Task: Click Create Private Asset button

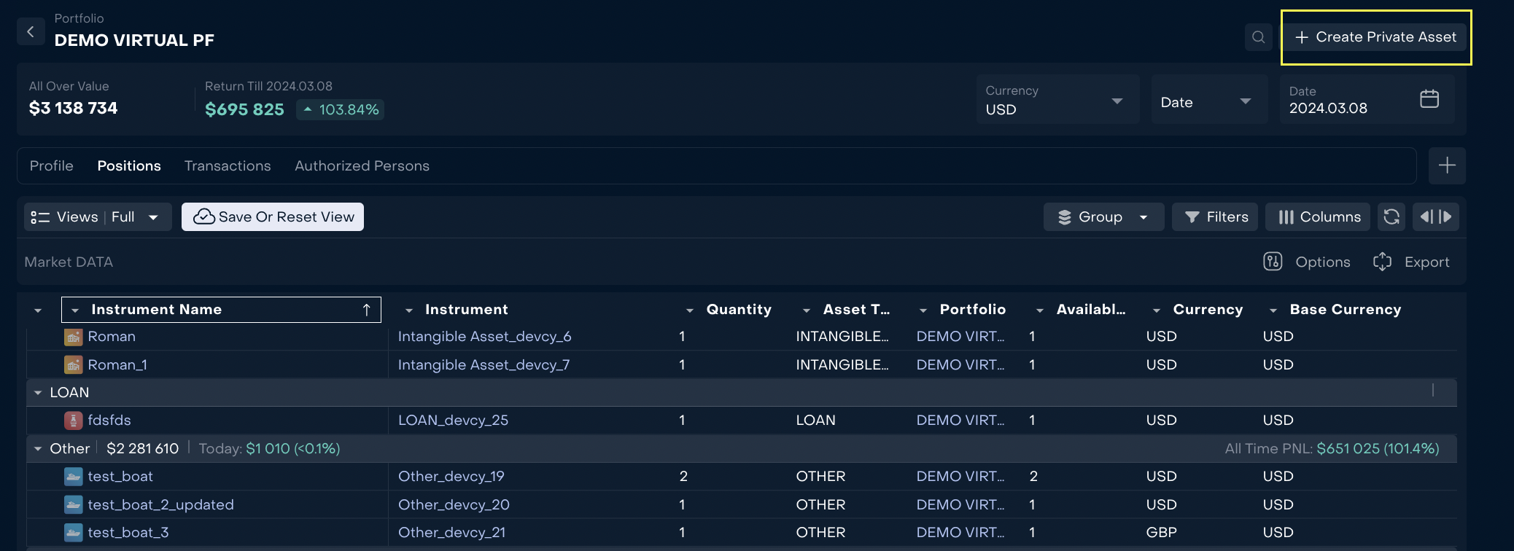Action: (1375, 37)
